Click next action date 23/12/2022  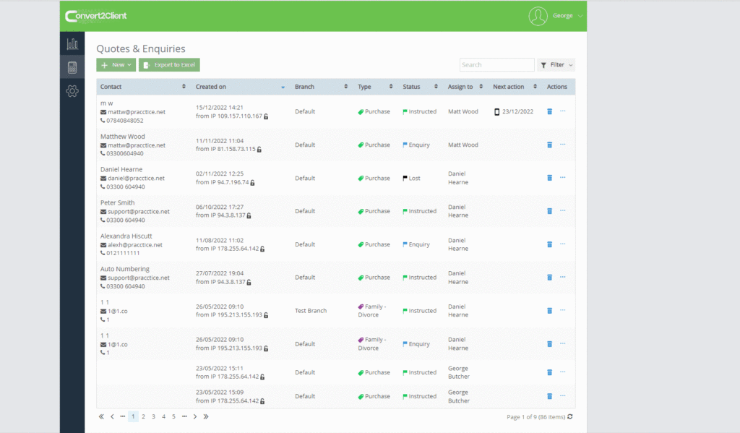[x=517, y=112]
